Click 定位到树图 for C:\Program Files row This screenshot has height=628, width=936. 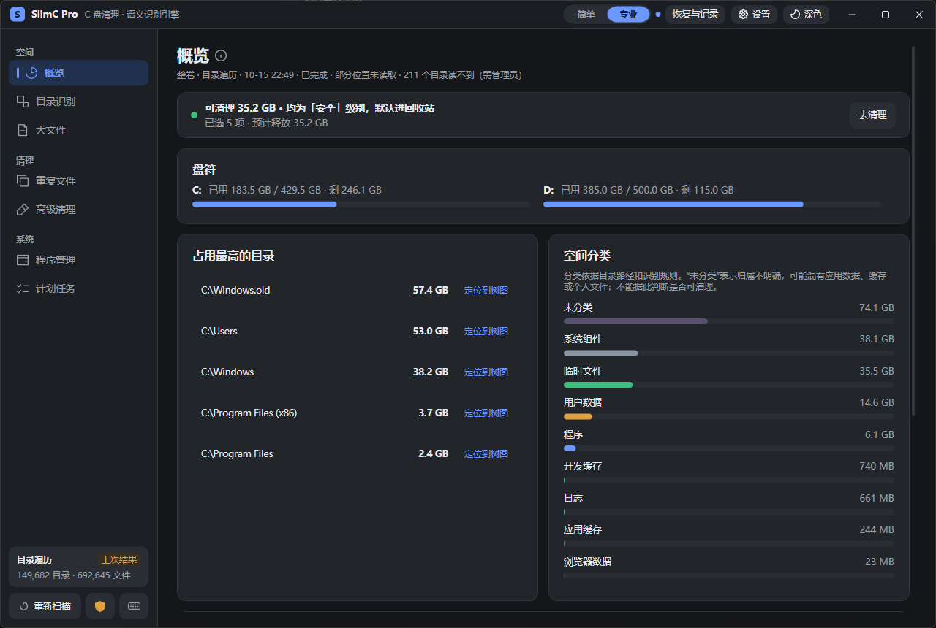[486, 454]
